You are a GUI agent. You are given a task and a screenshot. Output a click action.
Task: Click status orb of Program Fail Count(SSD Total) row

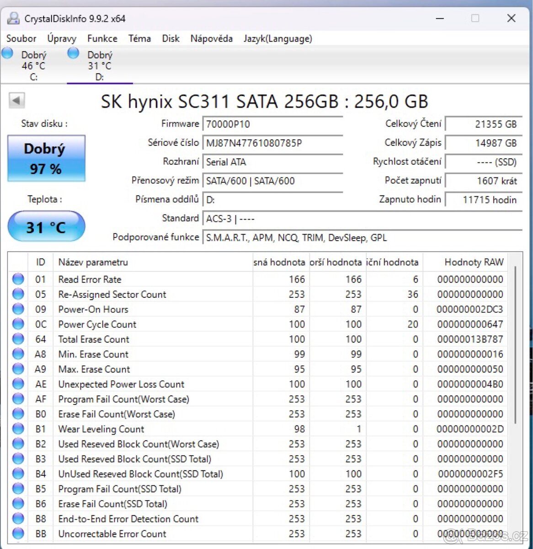18,489
